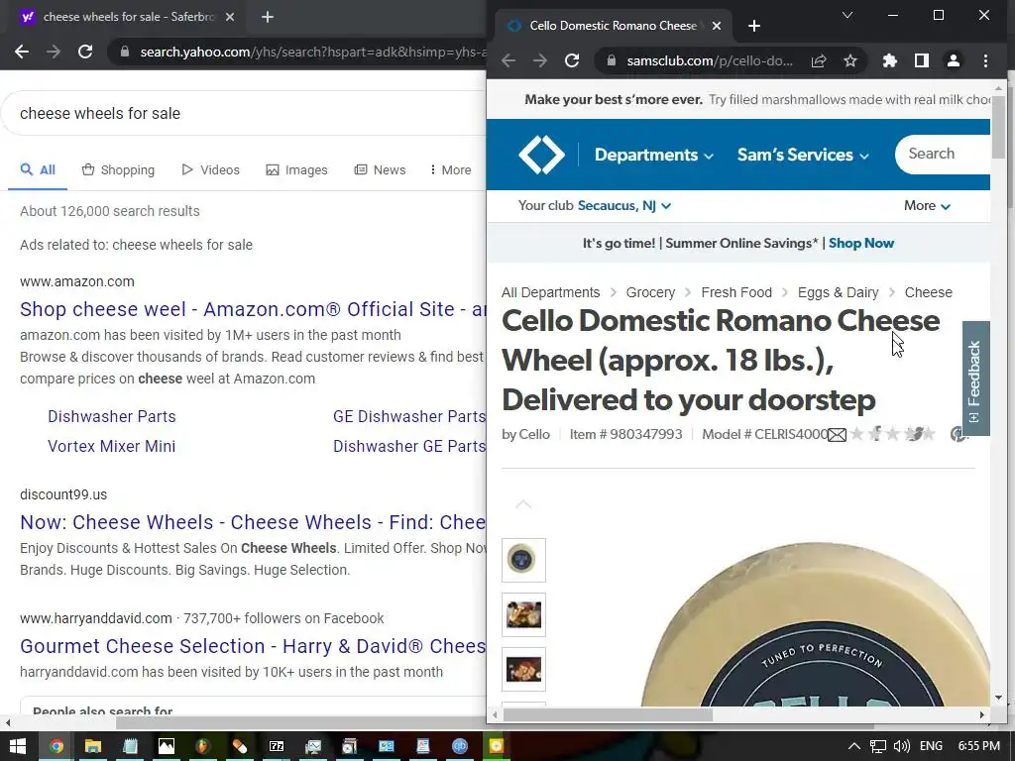The height and width of the screenshot is (761, 1015).
Task: Expand the More dropdown on Sam's Club
Action: click(927, 206)
